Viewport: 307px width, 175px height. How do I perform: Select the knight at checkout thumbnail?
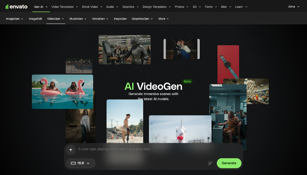point(124,49)
